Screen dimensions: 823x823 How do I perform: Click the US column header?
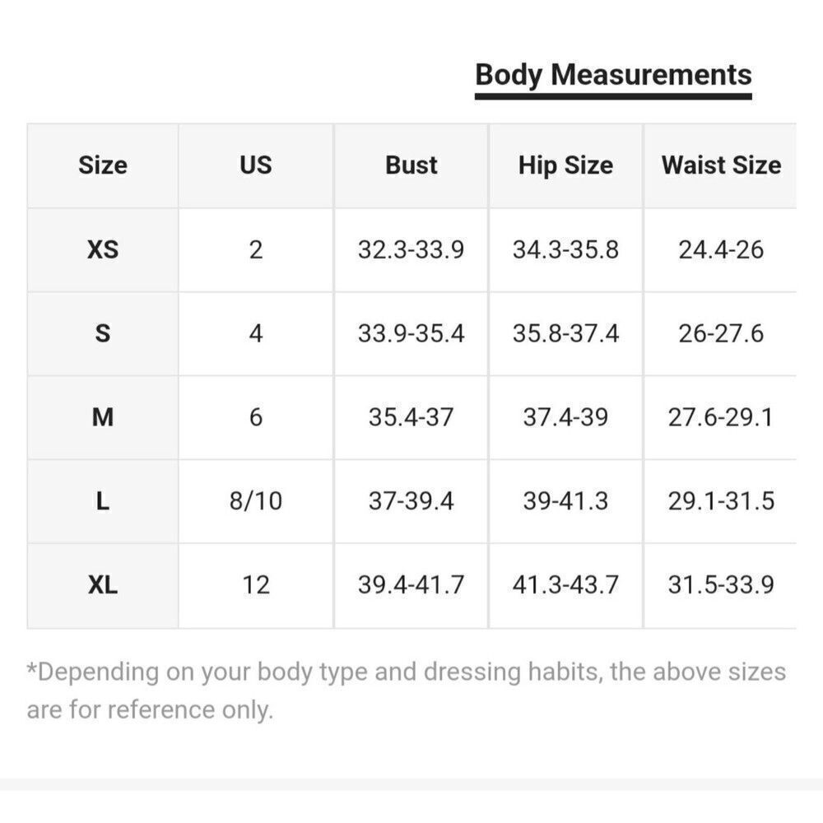point(256,165)
